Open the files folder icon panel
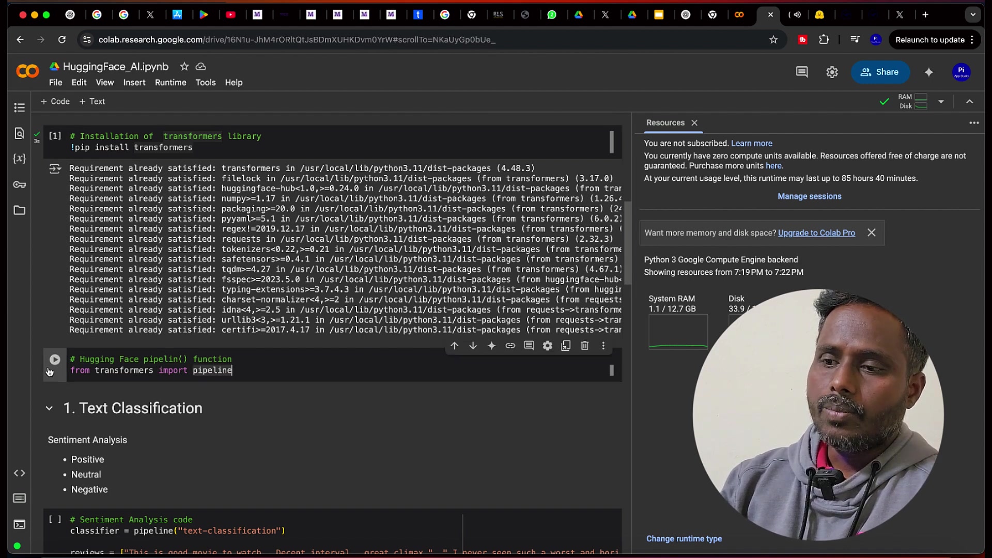This screenshot has height=558, width=992. 19,210
